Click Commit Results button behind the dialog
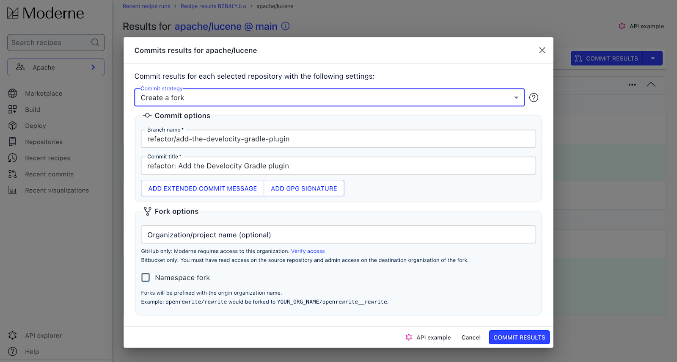677x362 pixels. coord(607,58)
